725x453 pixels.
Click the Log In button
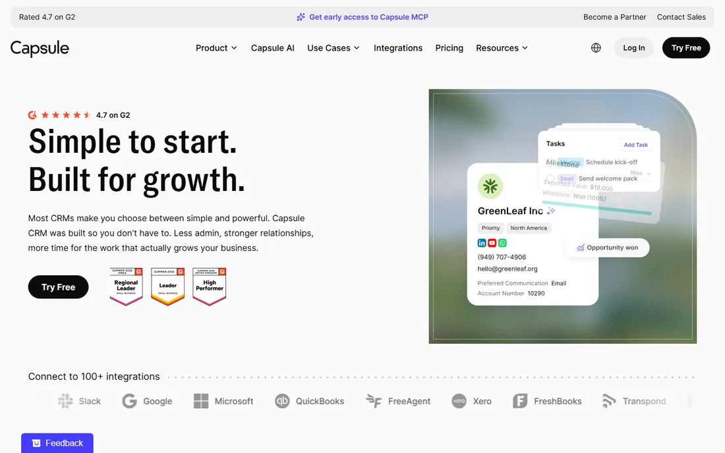[633, 47]
